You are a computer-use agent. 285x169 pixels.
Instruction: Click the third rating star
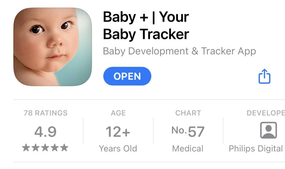(x=45, y=148)
